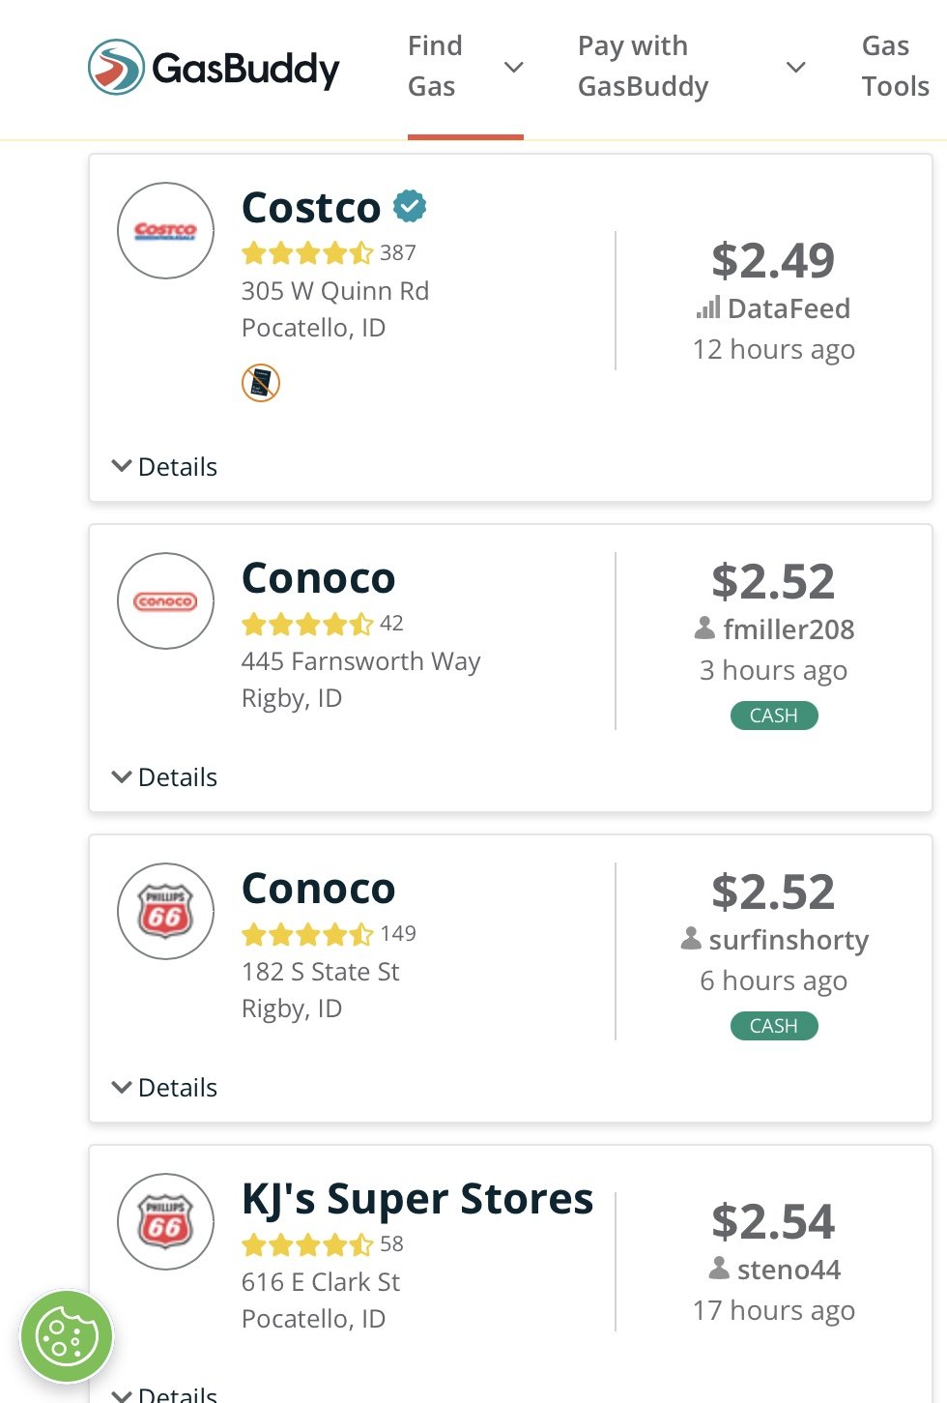The height and width of the screenshot is (1403, 947).
Task: Click the Costco station logo
Action: coord(165,231)
